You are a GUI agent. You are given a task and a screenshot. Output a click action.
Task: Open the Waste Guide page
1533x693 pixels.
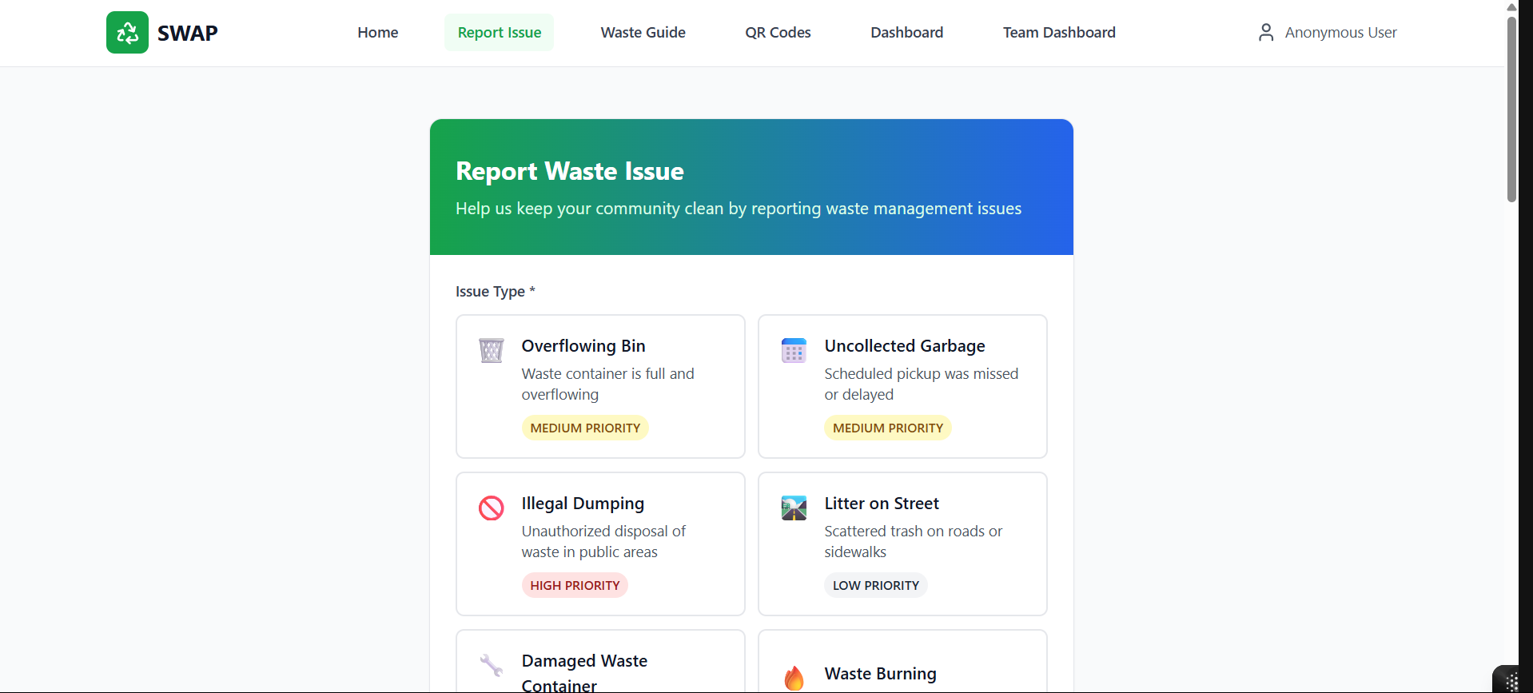[643, 33]
